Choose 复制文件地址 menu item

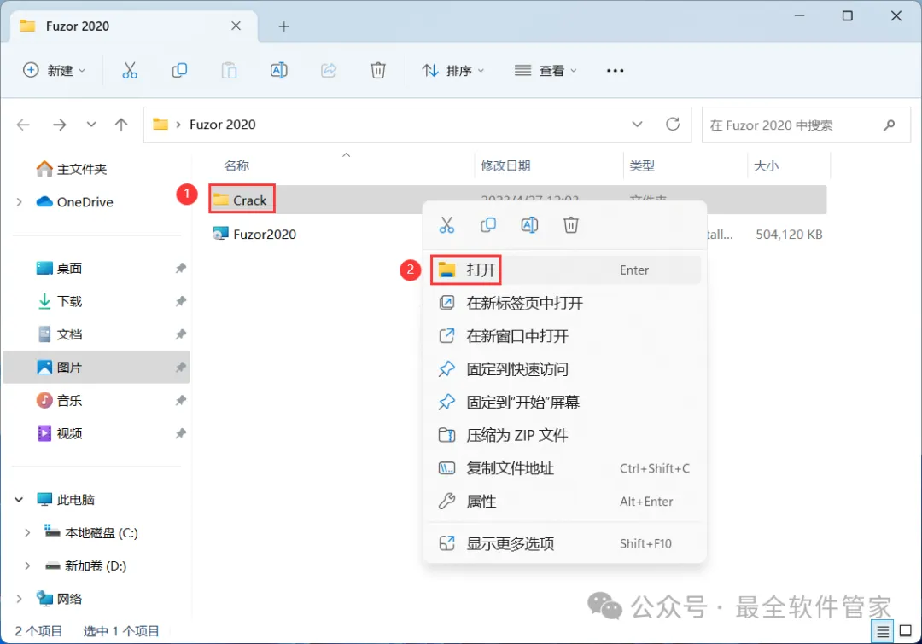(564, 468)
